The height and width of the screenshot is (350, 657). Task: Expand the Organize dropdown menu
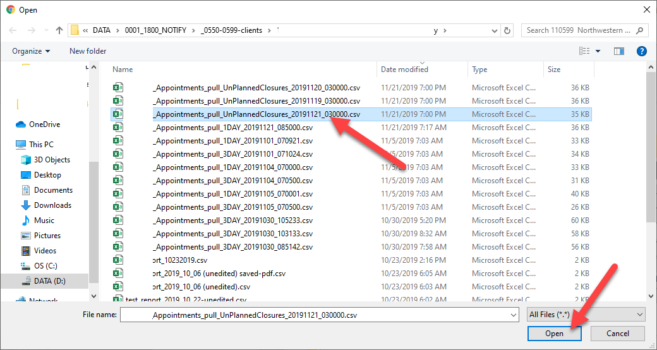(x=30, y=51)
